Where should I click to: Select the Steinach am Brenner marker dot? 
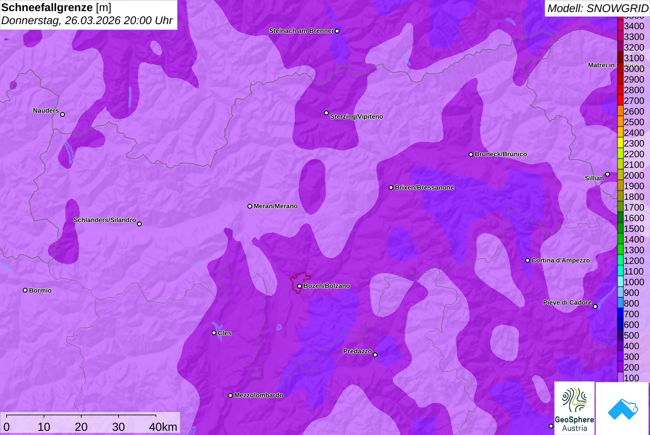click(337, 31)
